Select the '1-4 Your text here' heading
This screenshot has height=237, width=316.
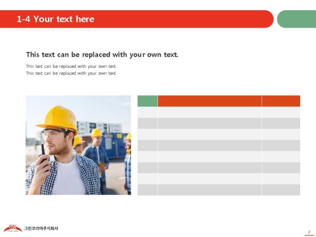(56, 19)
